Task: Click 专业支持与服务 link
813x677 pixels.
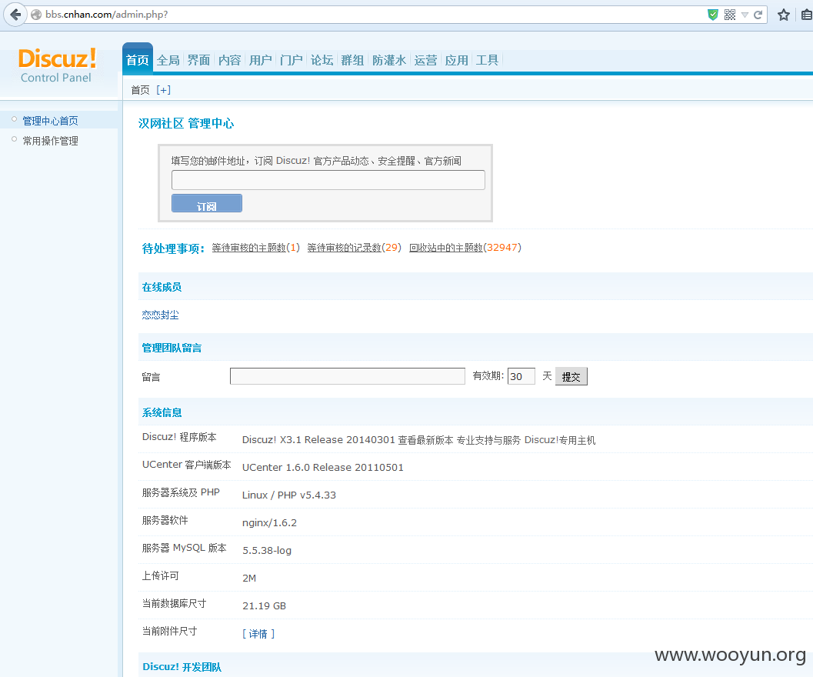Action: coord(488,440)
